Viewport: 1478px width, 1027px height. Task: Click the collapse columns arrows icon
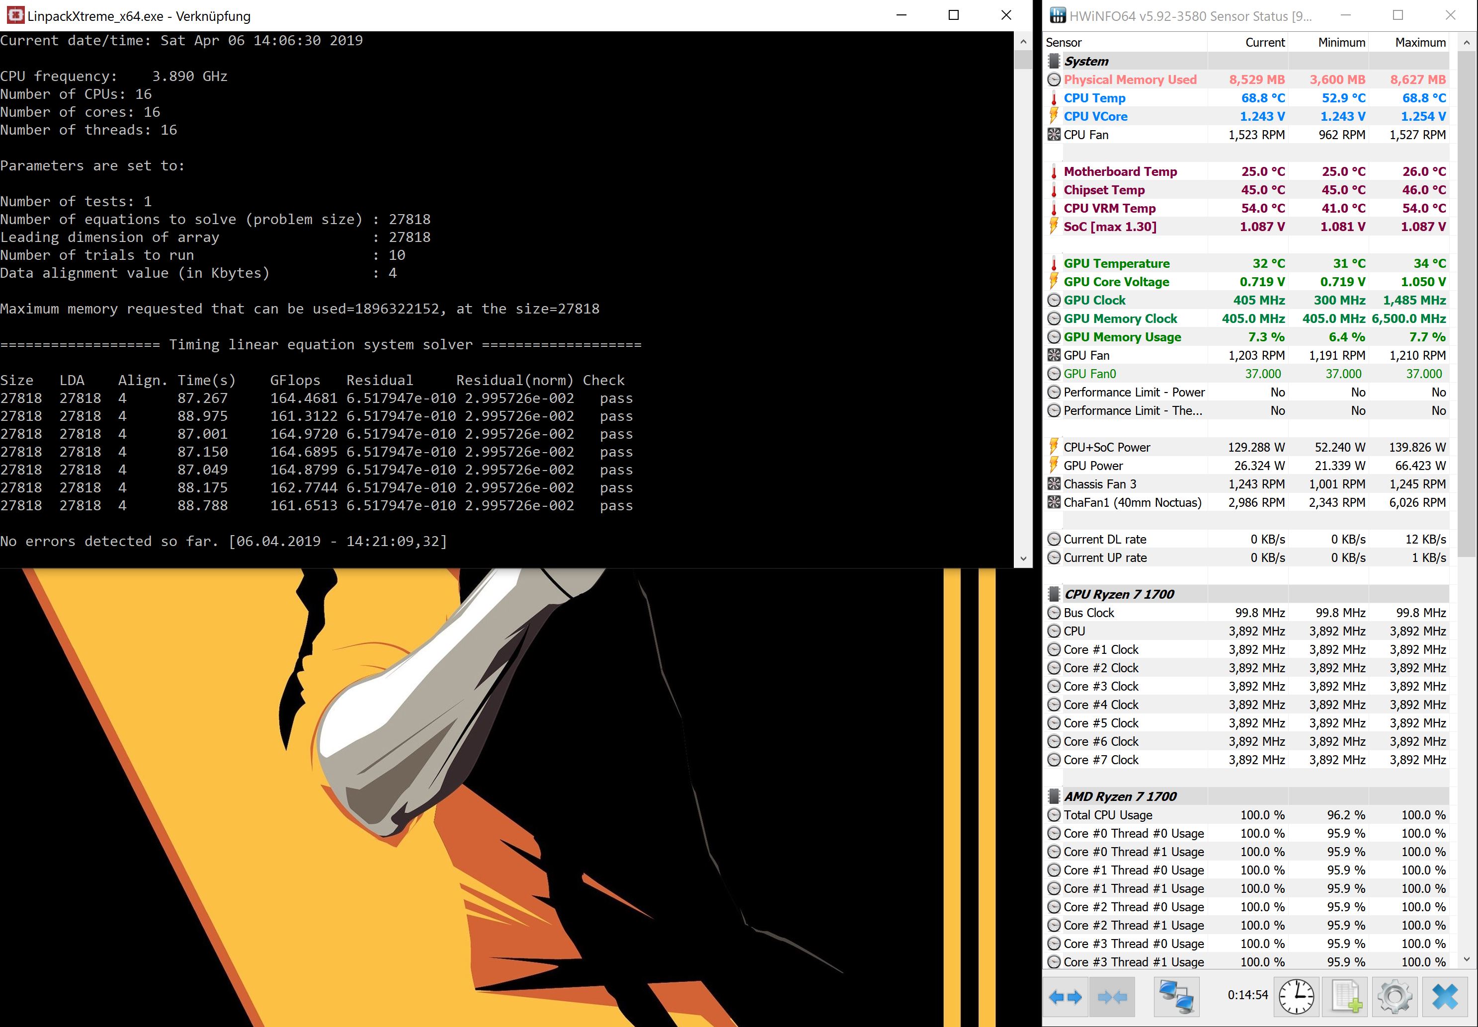coord(1112,997)
